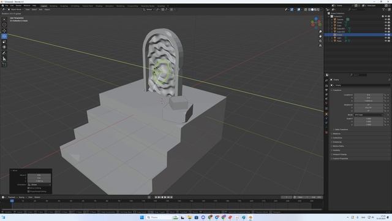
Task: Jump to the timeline start frame
Action: point(156,197)
